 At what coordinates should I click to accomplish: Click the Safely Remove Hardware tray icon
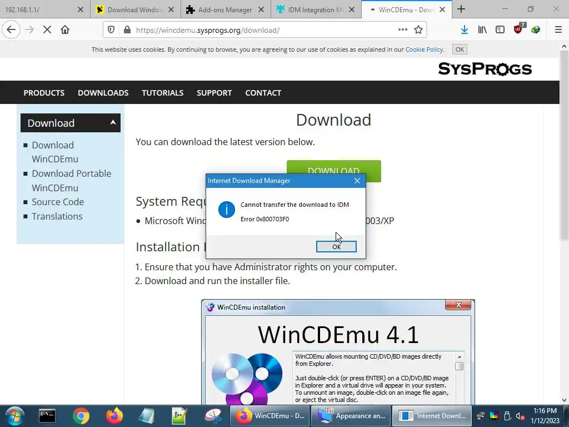(x=507, y=416)
